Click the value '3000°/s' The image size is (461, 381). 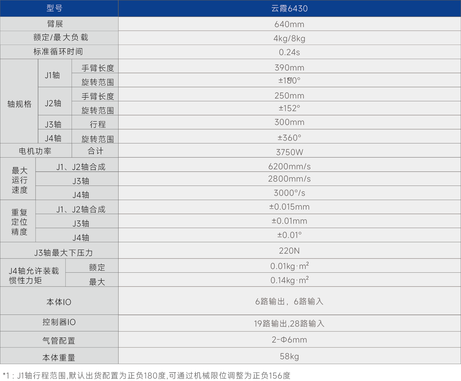289,193
